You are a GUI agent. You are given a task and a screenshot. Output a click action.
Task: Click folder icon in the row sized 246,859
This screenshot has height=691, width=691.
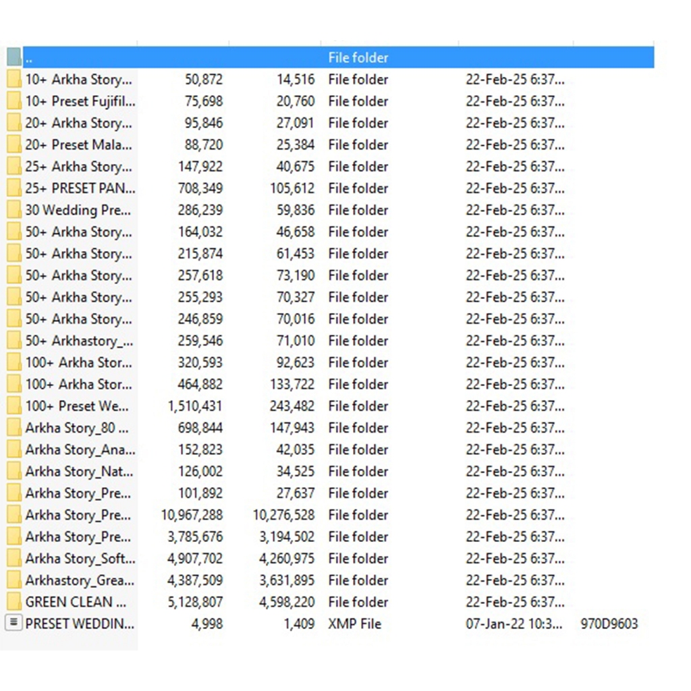tap(13, 319)
